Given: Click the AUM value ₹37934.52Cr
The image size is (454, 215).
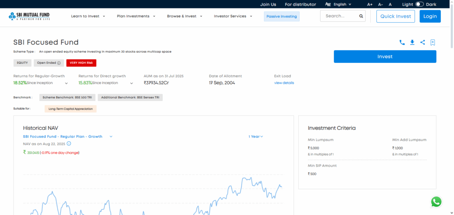Looking at the screenshot, I should [x=157, y=83].
